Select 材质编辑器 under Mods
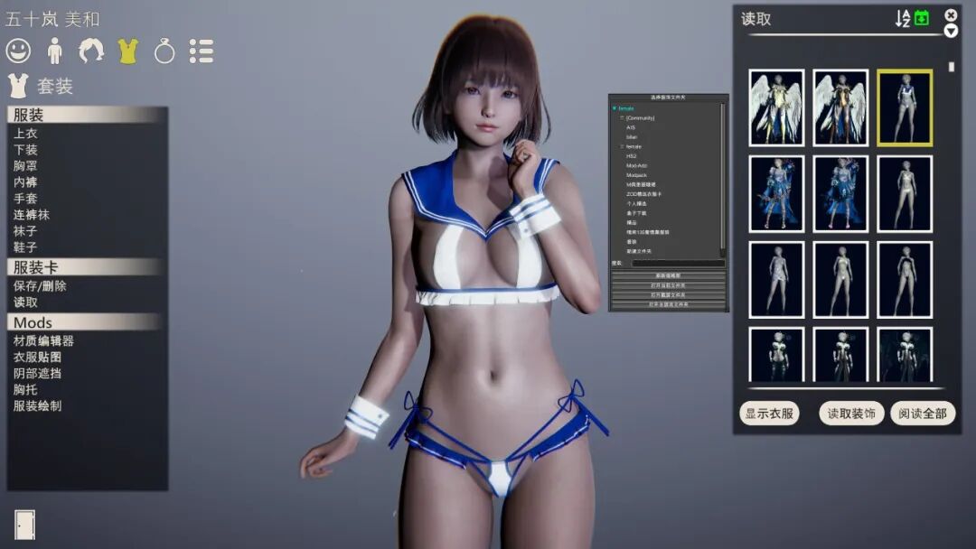The width and height of the screenshot is (976, 549). pos(43,340)
